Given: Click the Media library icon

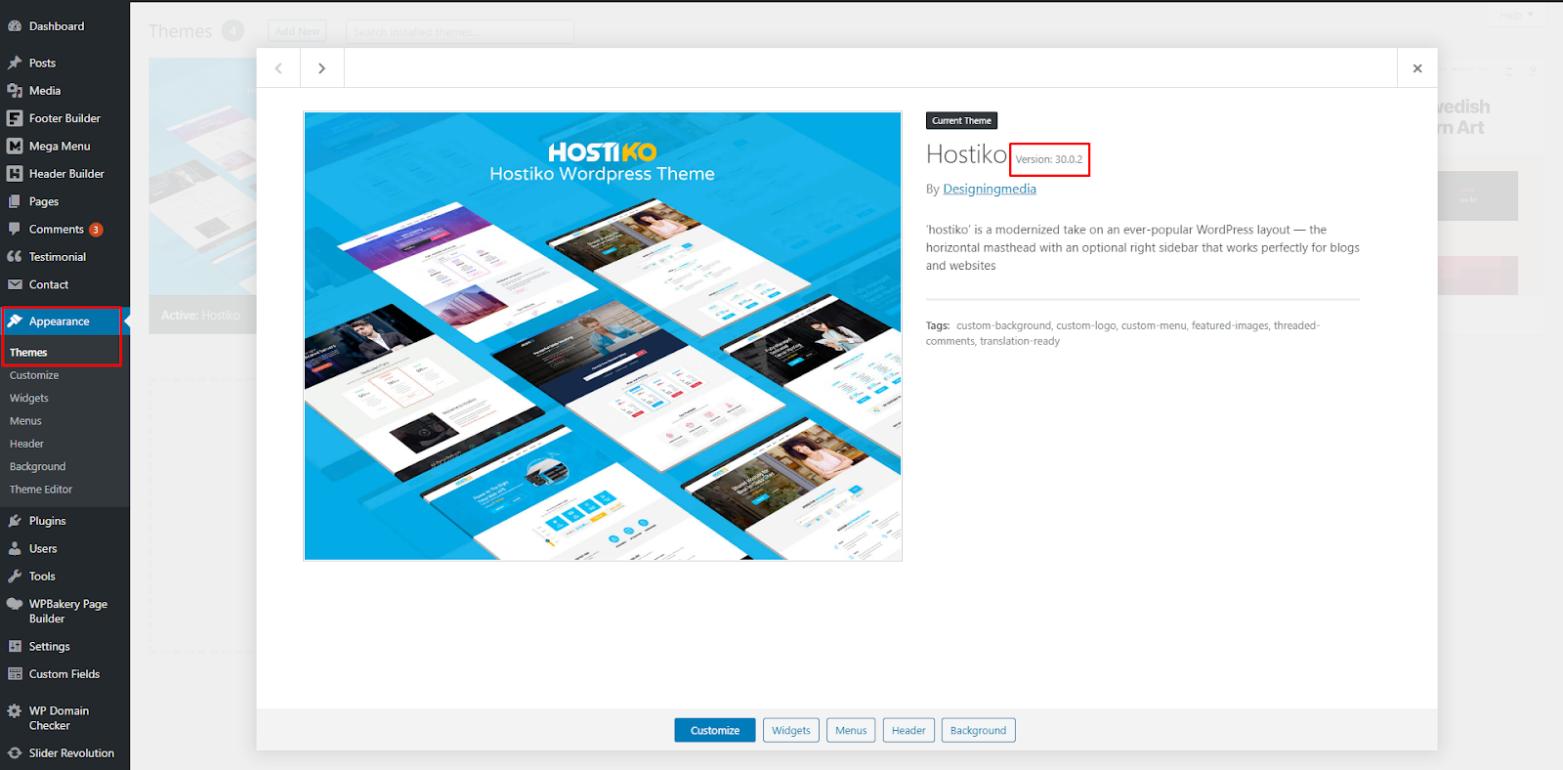Looking at the screenshot, I should (15, 91).
